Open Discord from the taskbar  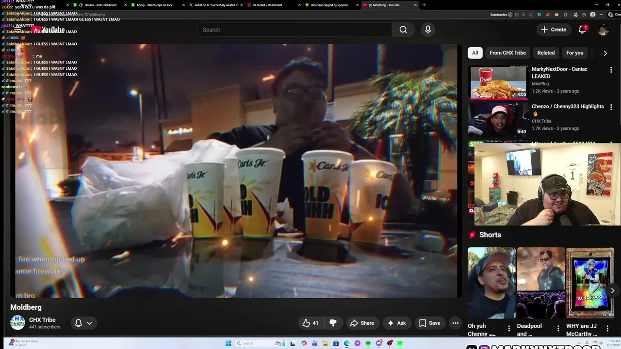pos(379,343)
